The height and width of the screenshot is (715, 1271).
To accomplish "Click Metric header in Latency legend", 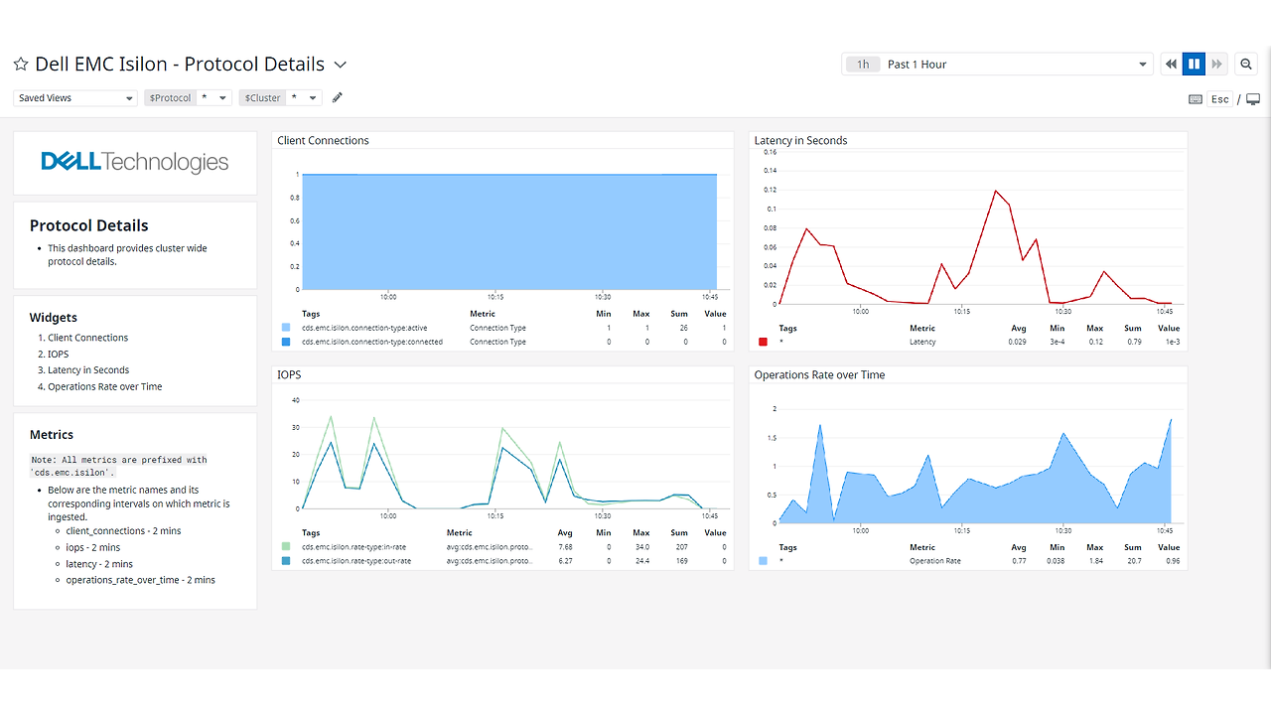I will [x=922, y=328].
